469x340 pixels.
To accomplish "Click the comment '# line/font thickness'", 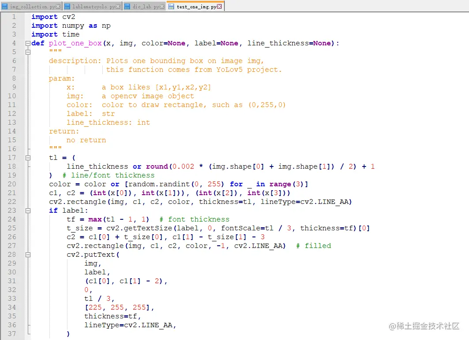I will (108, 175).
